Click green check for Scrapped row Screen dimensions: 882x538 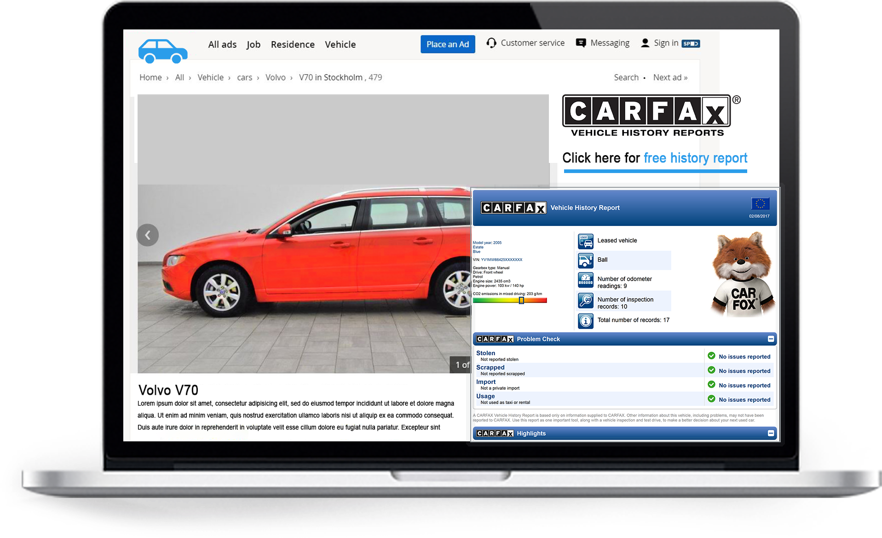(x=711, y=370)
